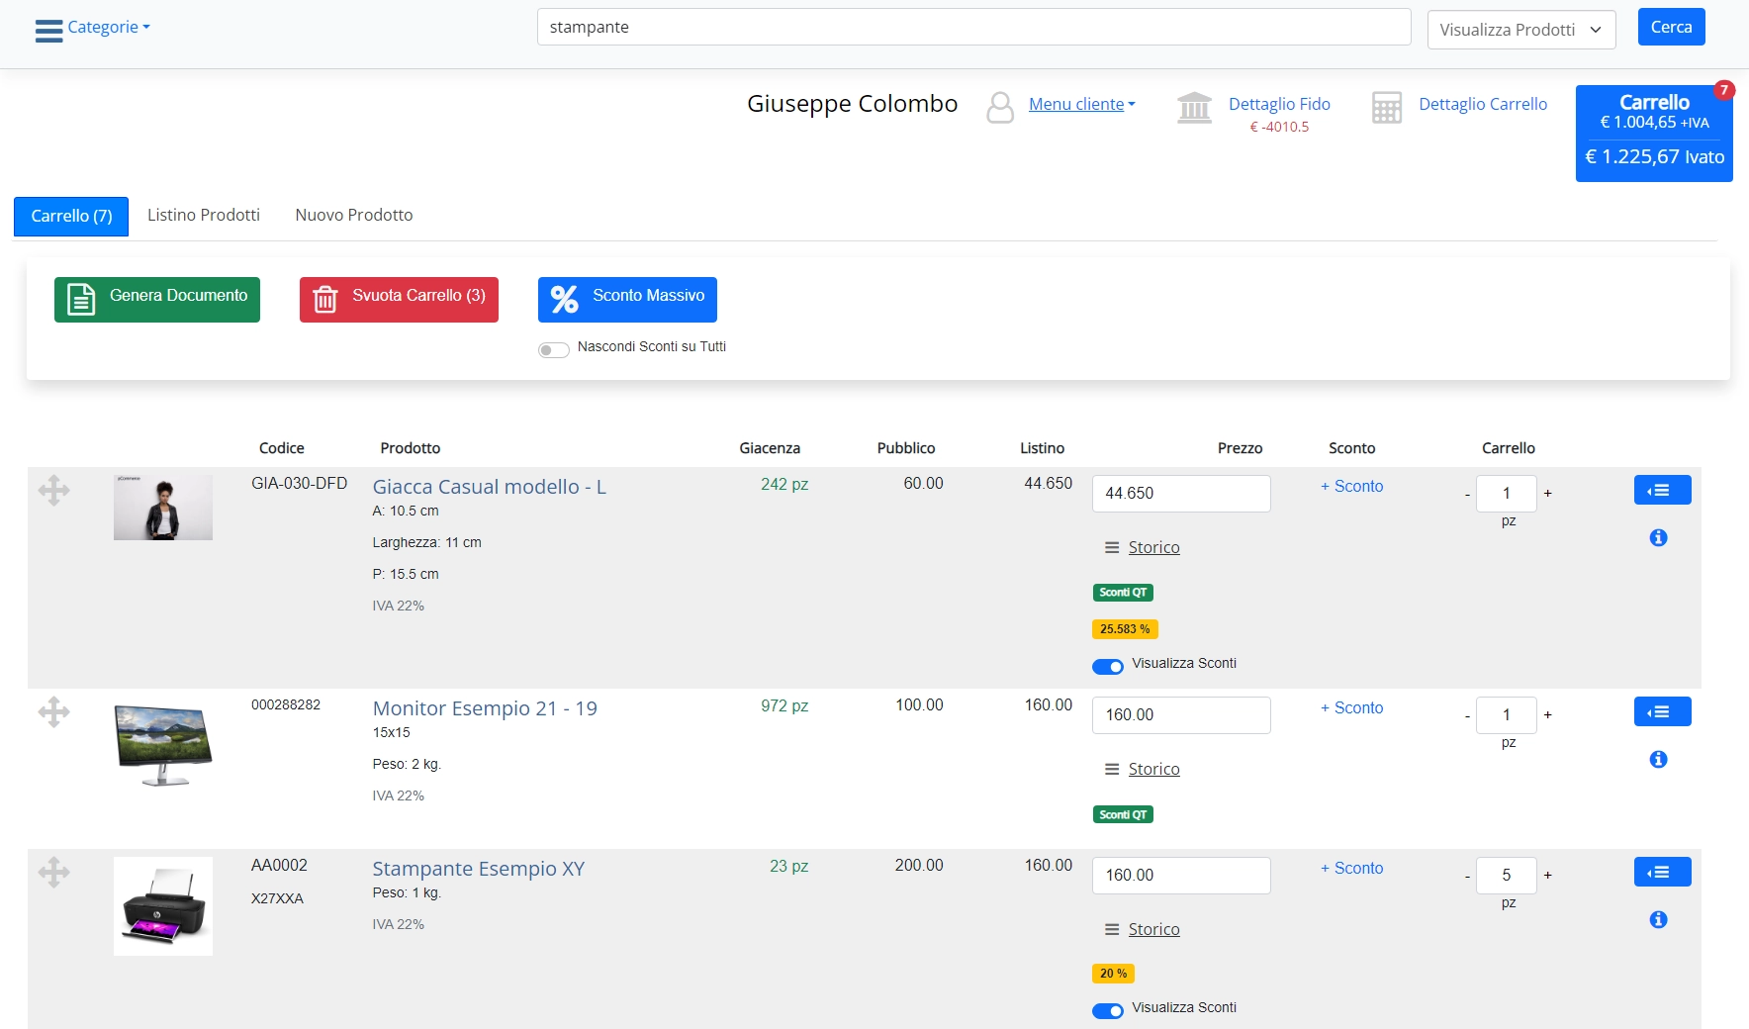Expand the Visualizza Prodotti combo box
1749x1029 pixels.
[x=1520, y=30]
